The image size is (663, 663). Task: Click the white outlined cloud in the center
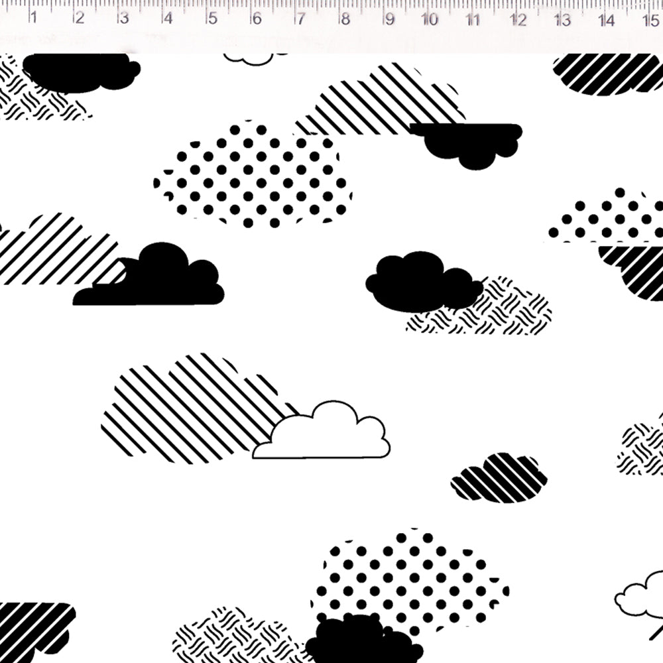click(322, 430)
